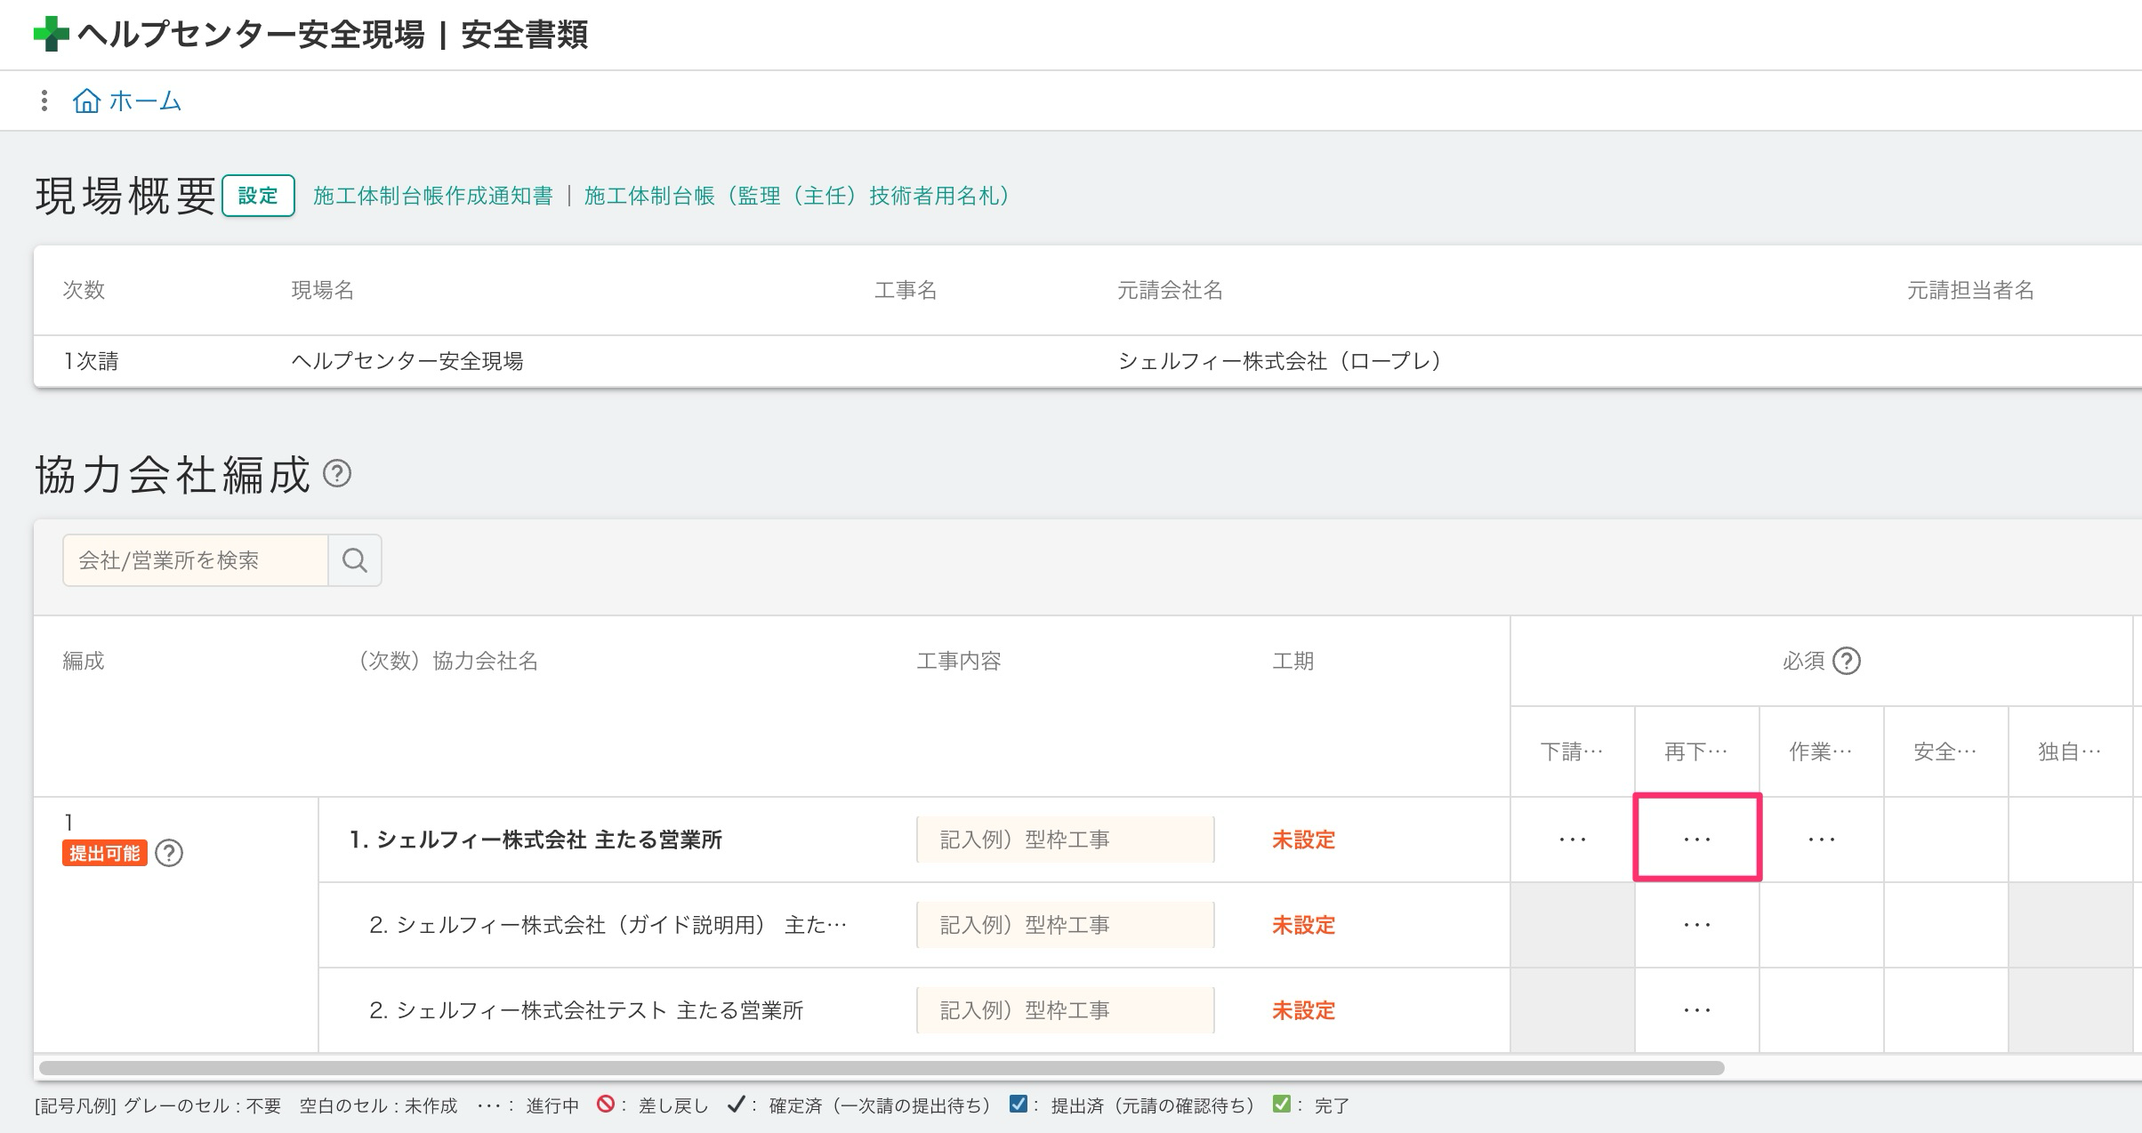Click the search magnifier icon button
Screen dimensions: 2142x1133
[355, 560]
